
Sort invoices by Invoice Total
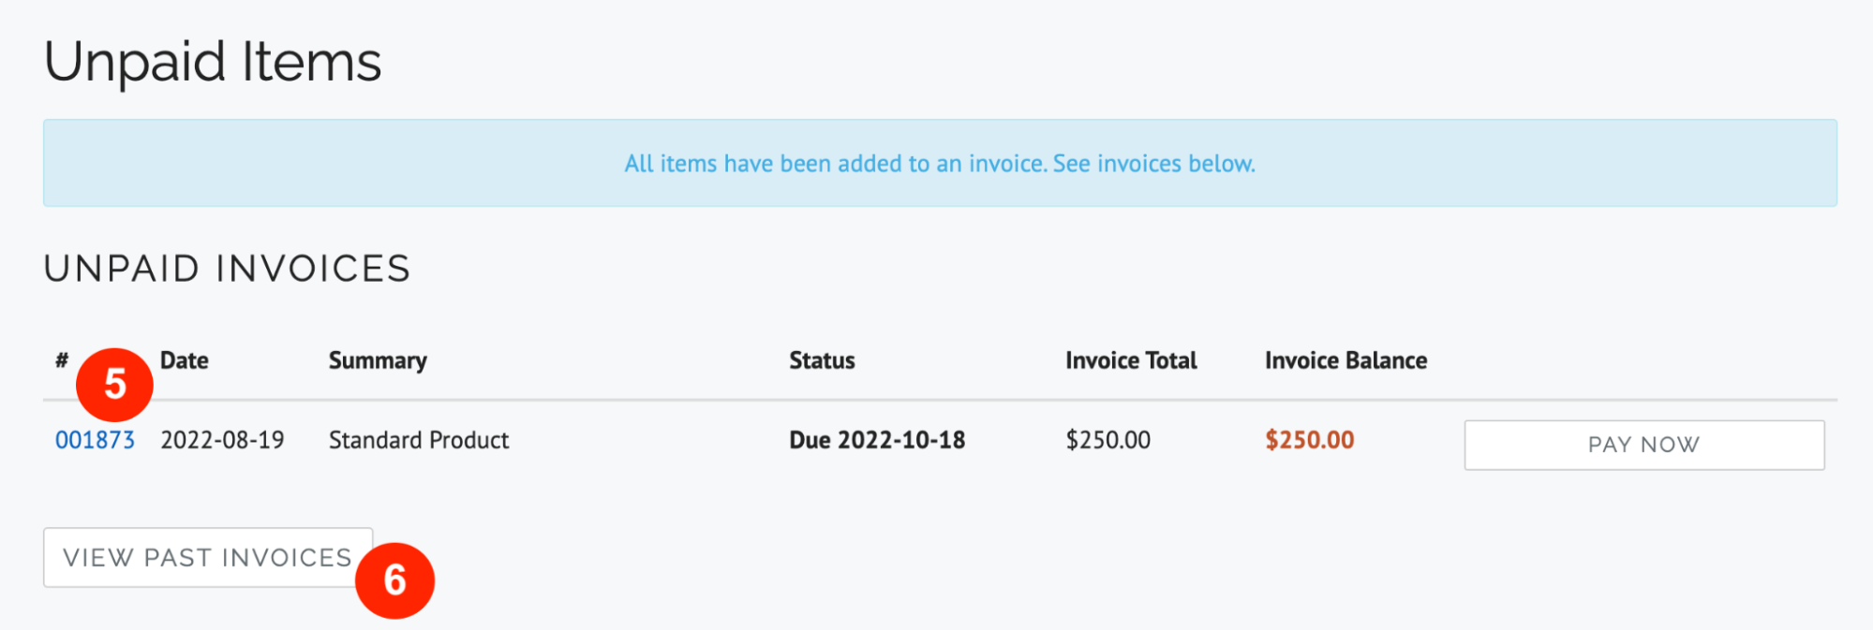[1130, 359]
